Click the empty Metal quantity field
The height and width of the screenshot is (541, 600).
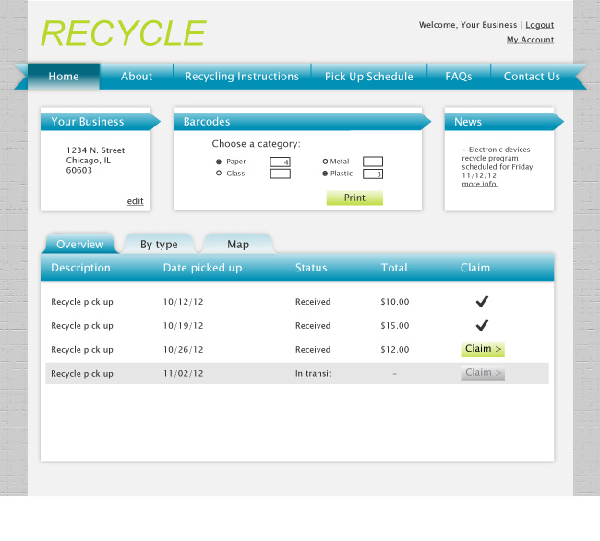coord(373,162)
